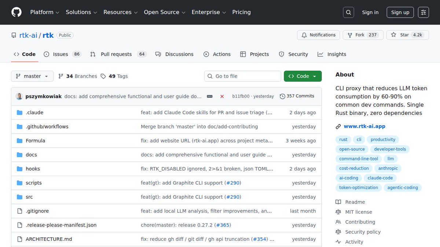Select the anthropic topic tag
The width and height of the screenshot is (440, 247).
[388, 168]
